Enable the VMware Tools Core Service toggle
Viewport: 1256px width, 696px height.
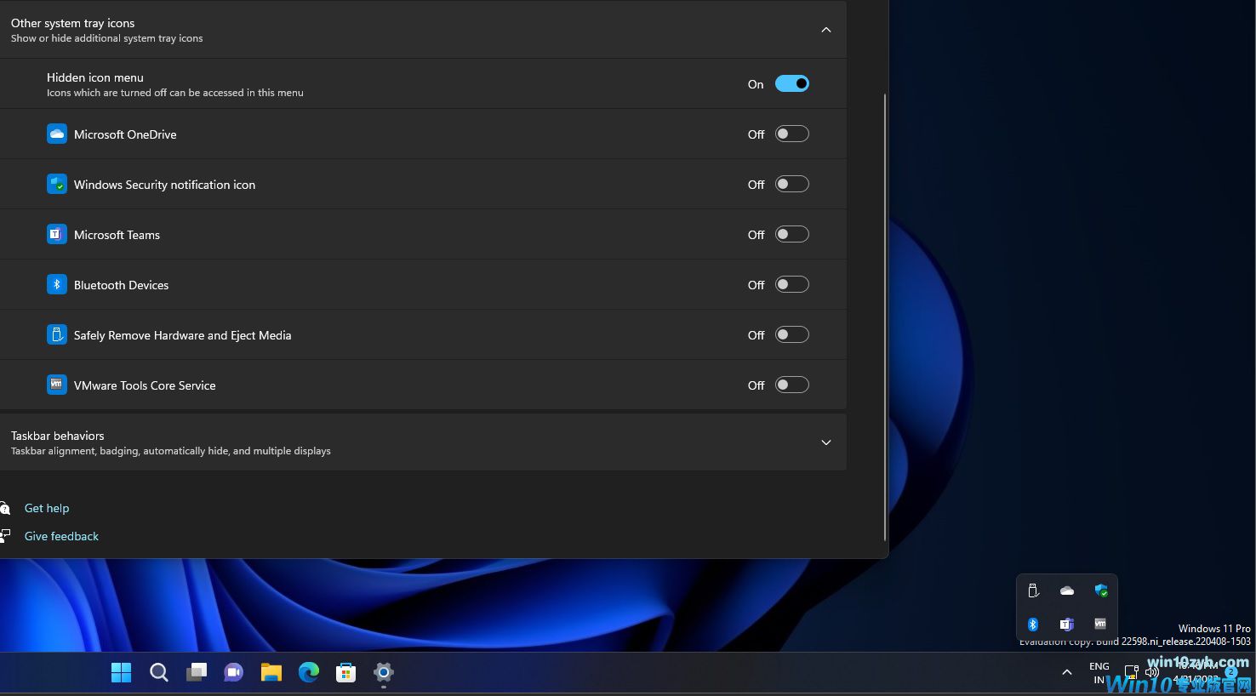pos(791,385)
